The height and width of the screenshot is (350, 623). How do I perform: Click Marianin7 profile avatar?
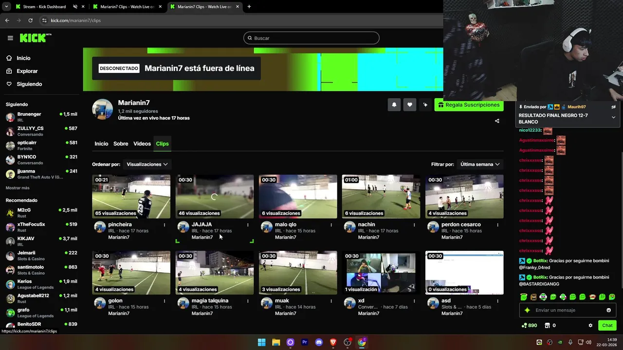click(x=103, y=109)
